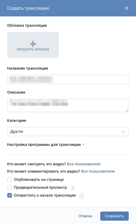Click the chevron in Категория dropdown
136x224 pixels.
[123, 132]
